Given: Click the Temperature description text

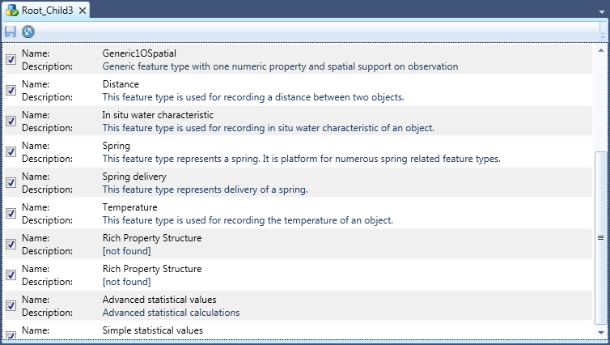Looking at the screenshot, I should (247, 220).
